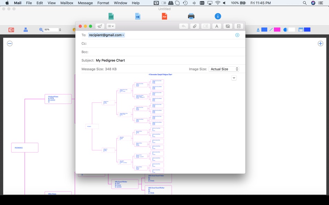
Task: Open the Mailbox menu
Action: pos(67,3)
